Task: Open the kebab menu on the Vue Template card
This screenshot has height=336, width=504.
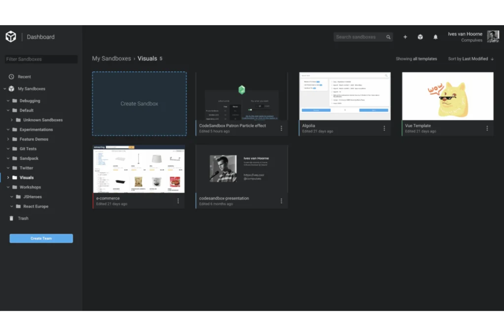Action: (x=487, y=128)
